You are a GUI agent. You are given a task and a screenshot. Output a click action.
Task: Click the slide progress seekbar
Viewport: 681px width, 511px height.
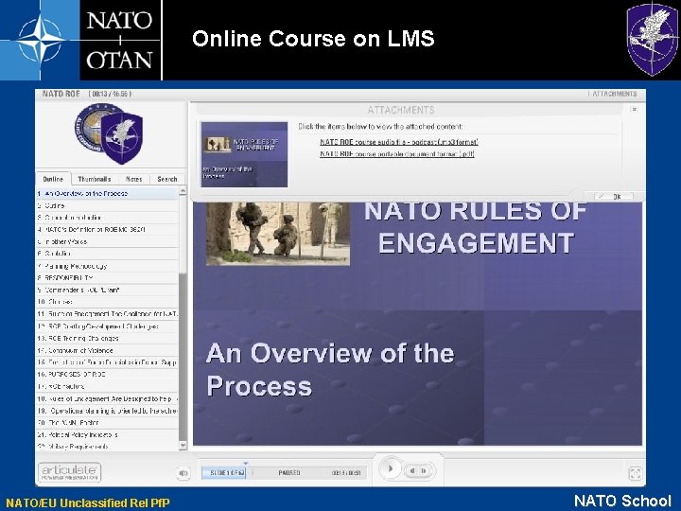click(284, 473)
